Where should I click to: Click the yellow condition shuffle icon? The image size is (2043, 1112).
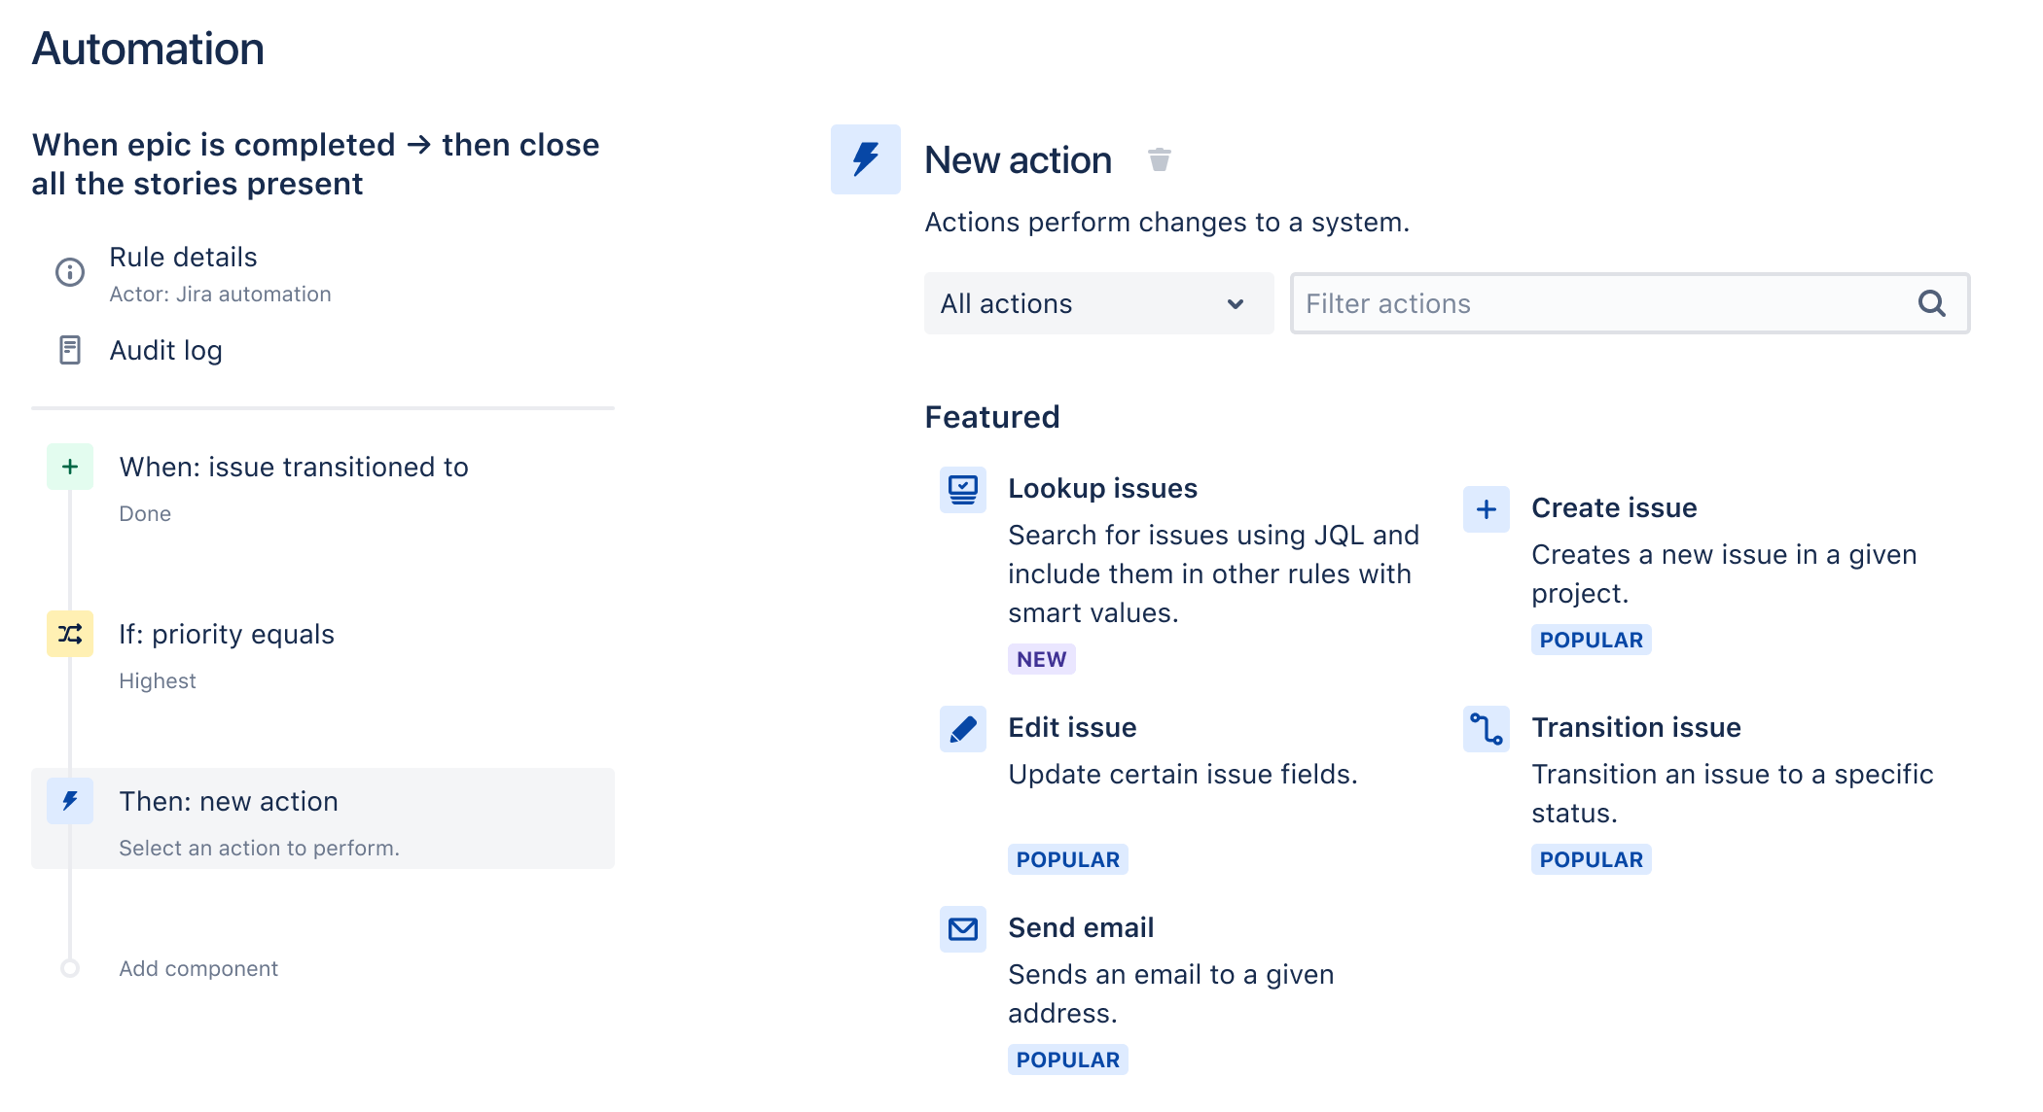[68, 634]
